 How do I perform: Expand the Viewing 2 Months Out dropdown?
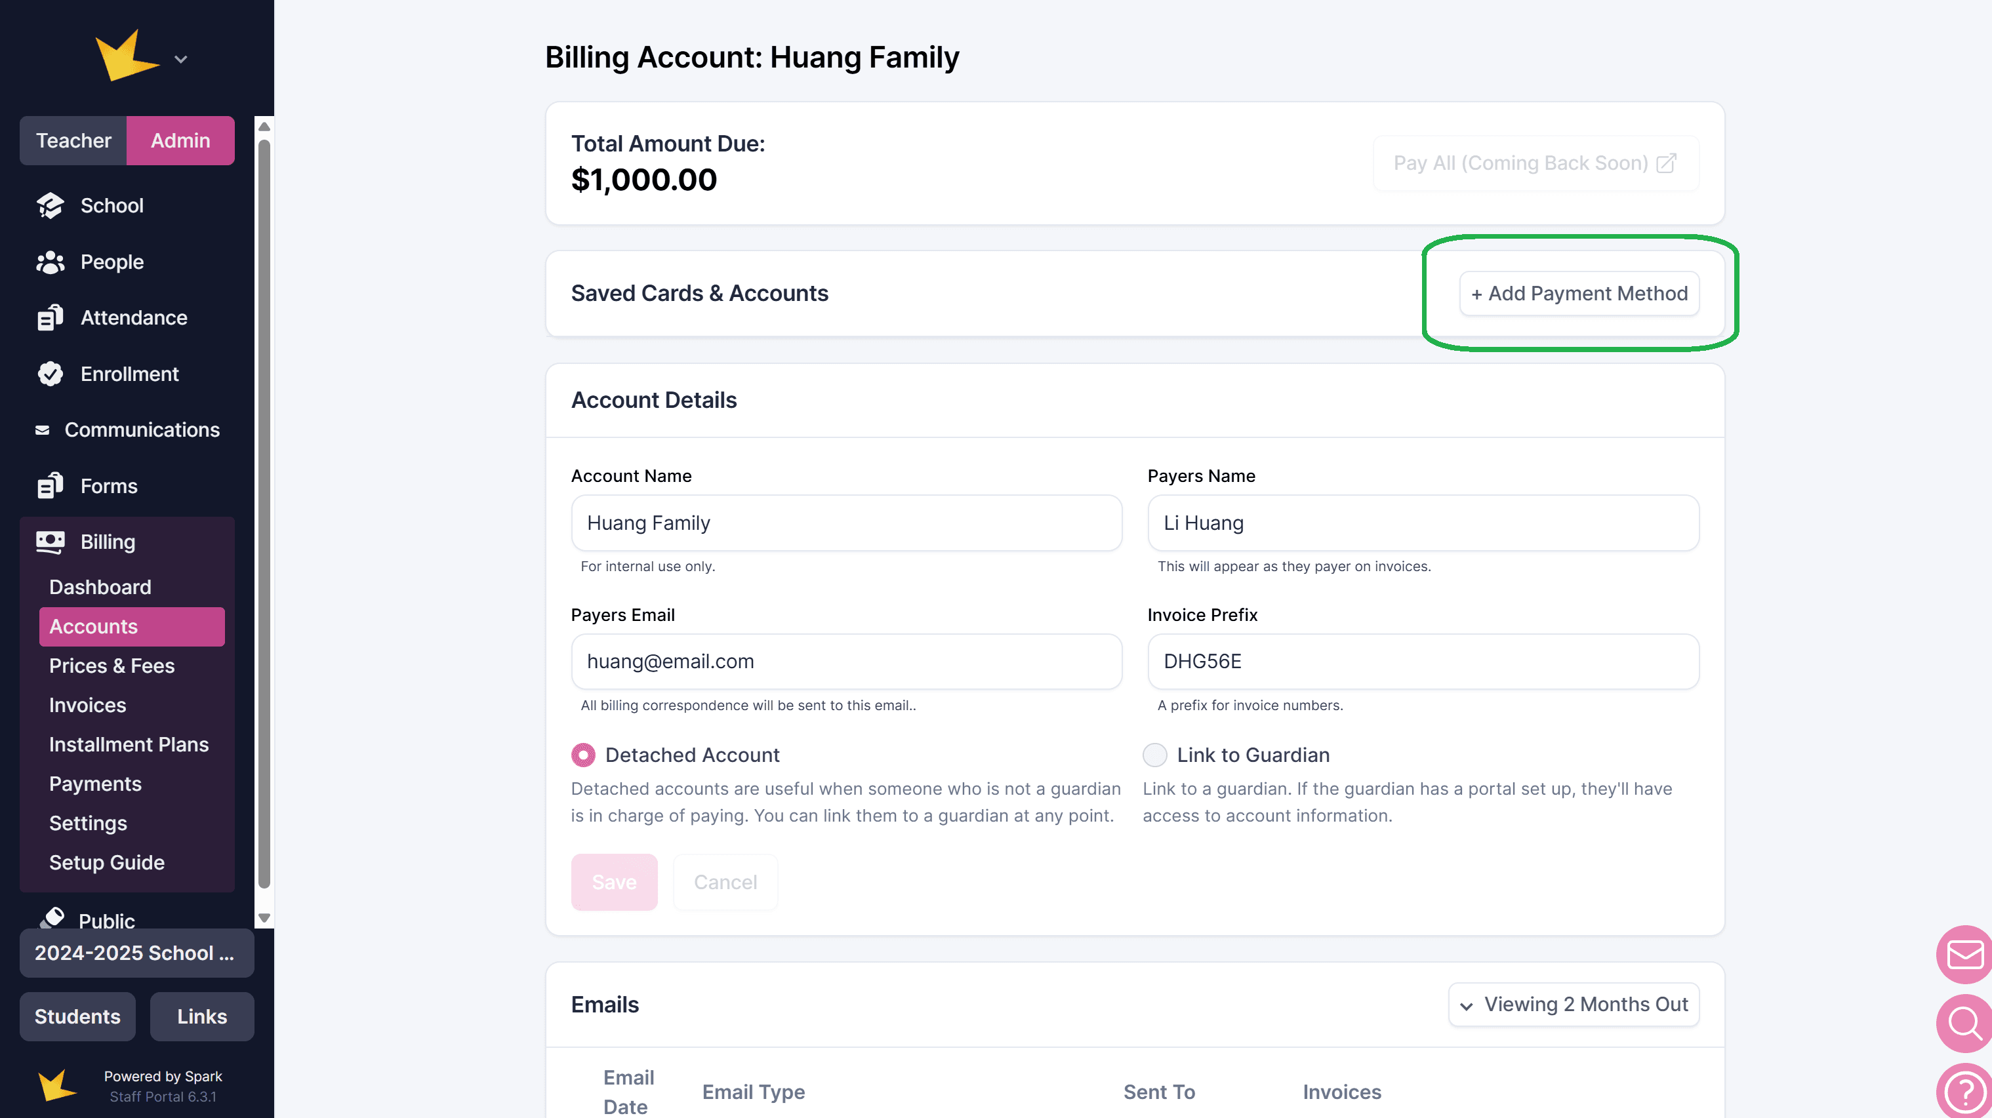(1574, 1005)
